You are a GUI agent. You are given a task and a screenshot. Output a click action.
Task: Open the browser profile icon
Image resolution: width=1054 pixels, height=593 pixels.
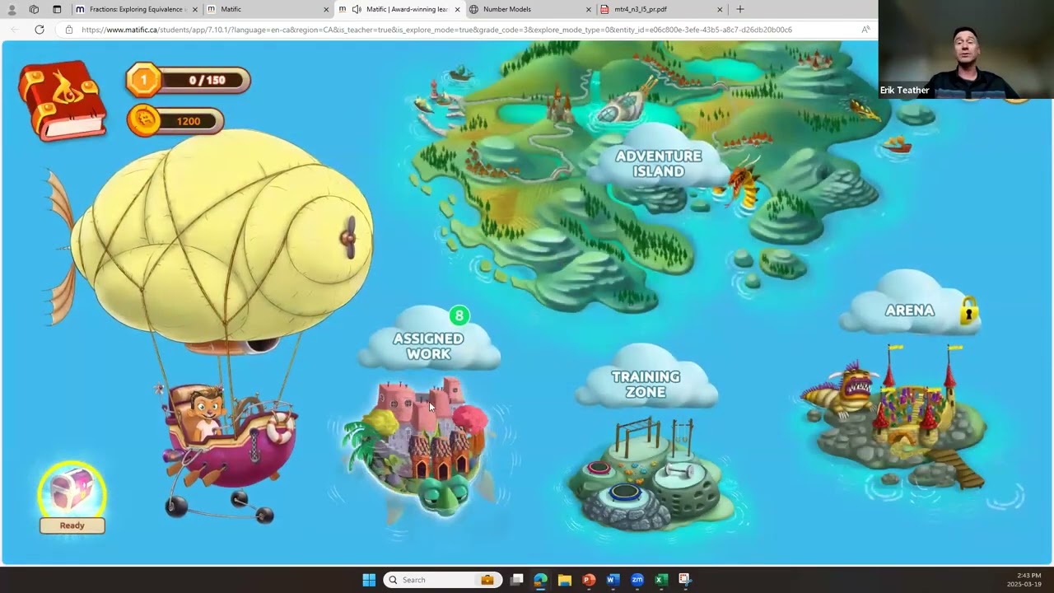pyautogui.click(x=12, y=9)
